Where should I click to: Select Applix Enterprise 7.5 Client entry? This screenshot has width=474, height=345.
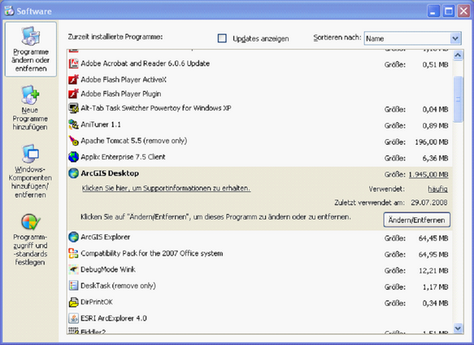coord(259,157)
